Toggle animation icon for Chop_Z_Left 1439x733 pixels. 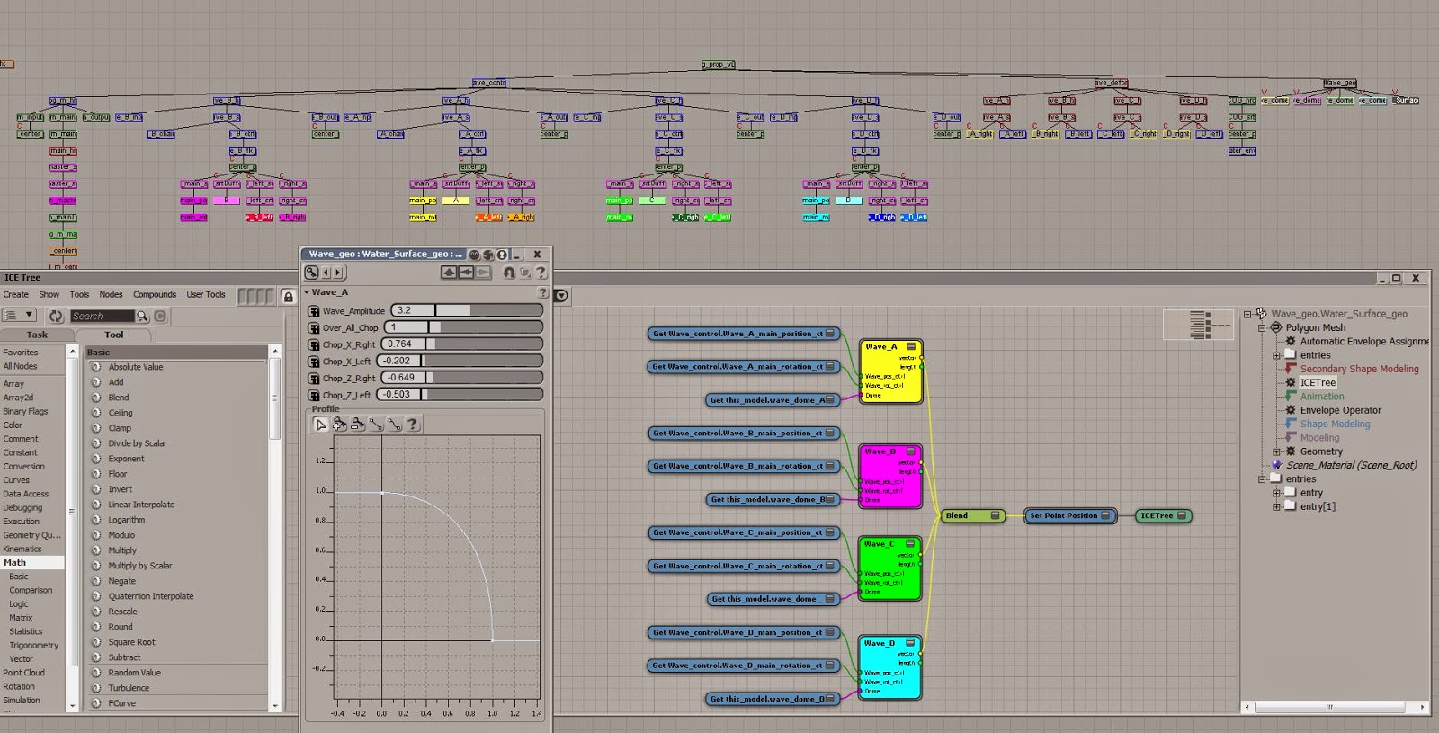tap(314, 394)
